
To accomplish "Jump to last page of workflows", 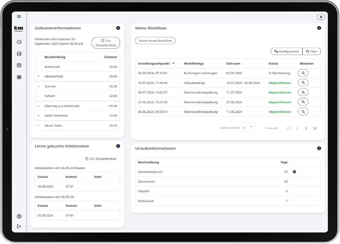I will tap(315, 128).
